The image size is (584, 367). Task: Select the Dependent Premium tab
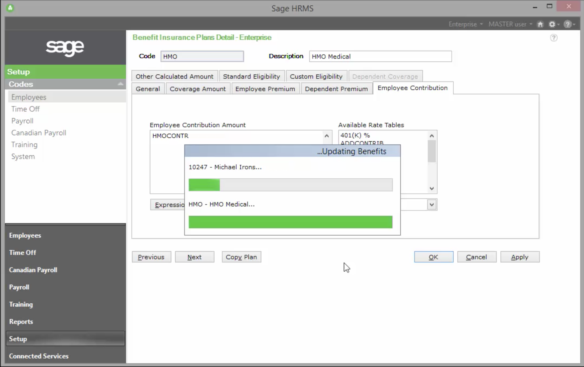[336, 89]
